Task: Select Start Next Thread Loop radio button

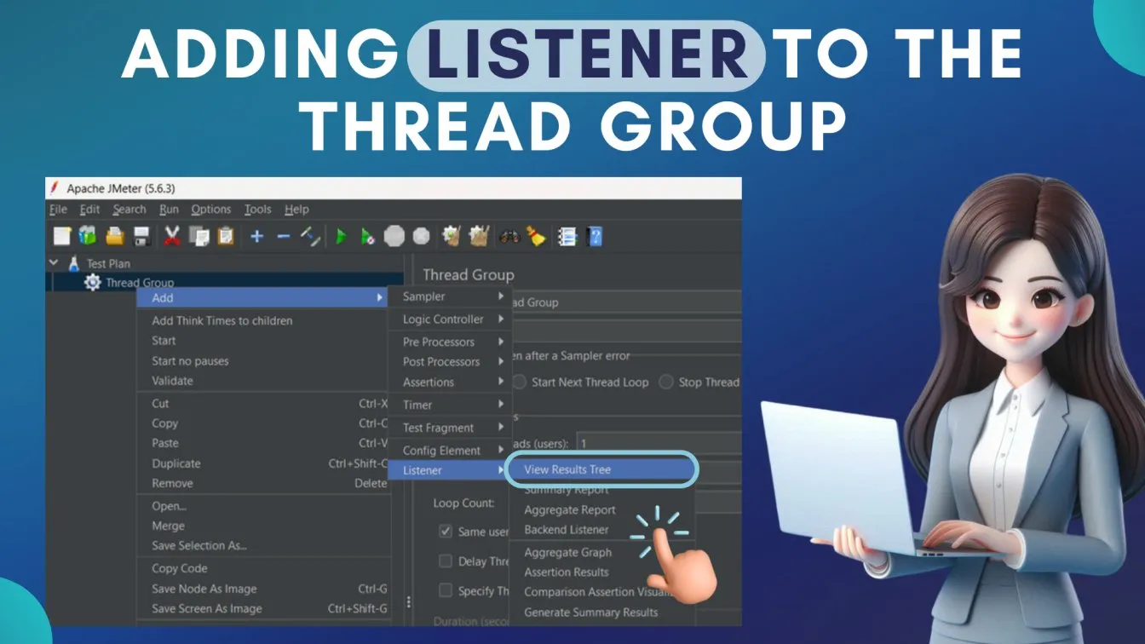Action: click(521, 382)
